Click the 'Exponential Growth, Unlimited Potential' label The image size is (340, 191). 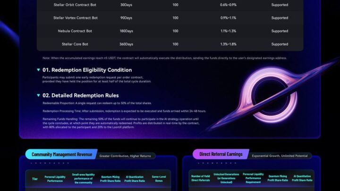tap(279, 155)
